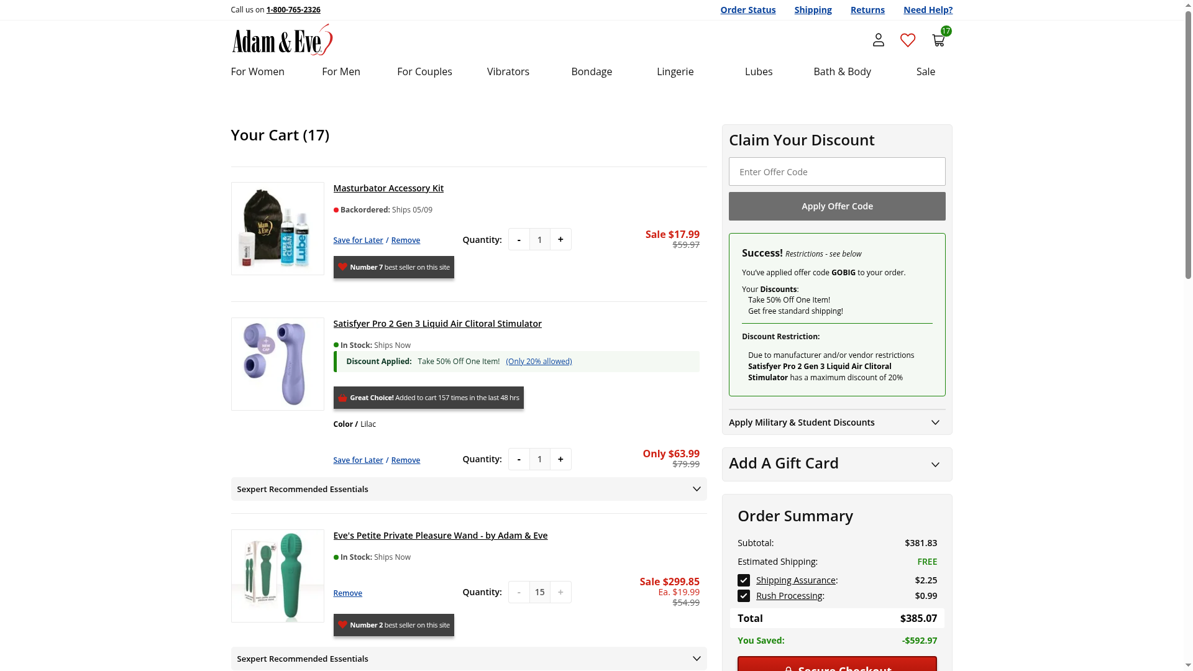The height and width of the screenshot is (671, 1193).
Task: Increase Masturbator Accessory Kit quantity
Action: click(560, 240)
